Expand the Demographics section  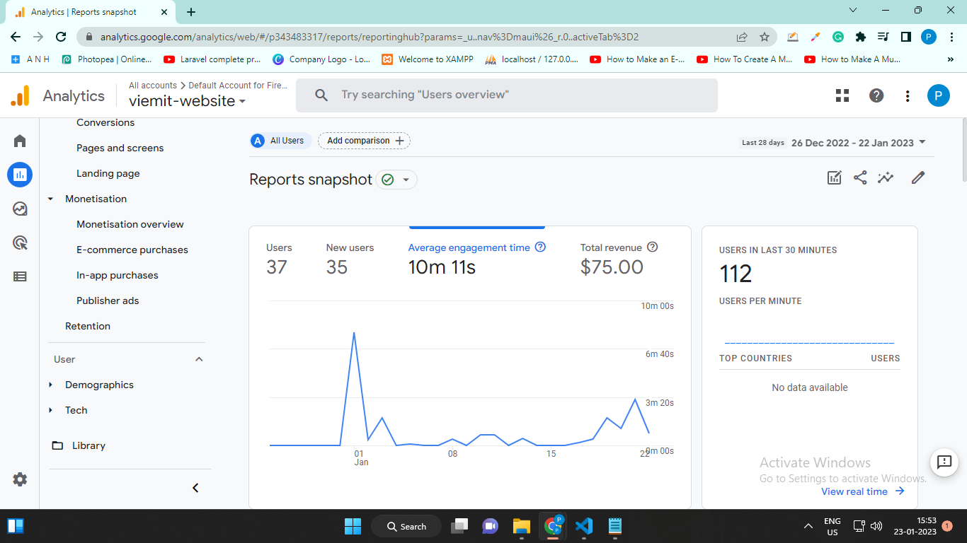(x=50, y=385)
